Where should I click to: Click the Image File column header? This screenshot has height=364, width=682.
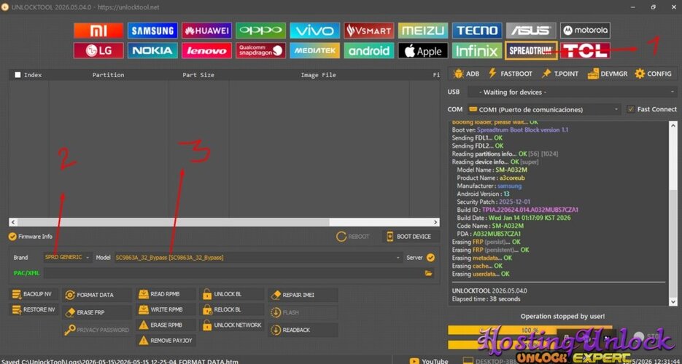[x=318, y=75]
